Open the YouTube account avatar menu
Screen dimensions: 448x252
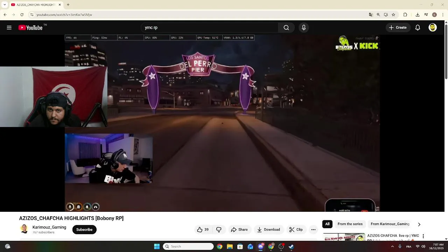tap(433, 28)
